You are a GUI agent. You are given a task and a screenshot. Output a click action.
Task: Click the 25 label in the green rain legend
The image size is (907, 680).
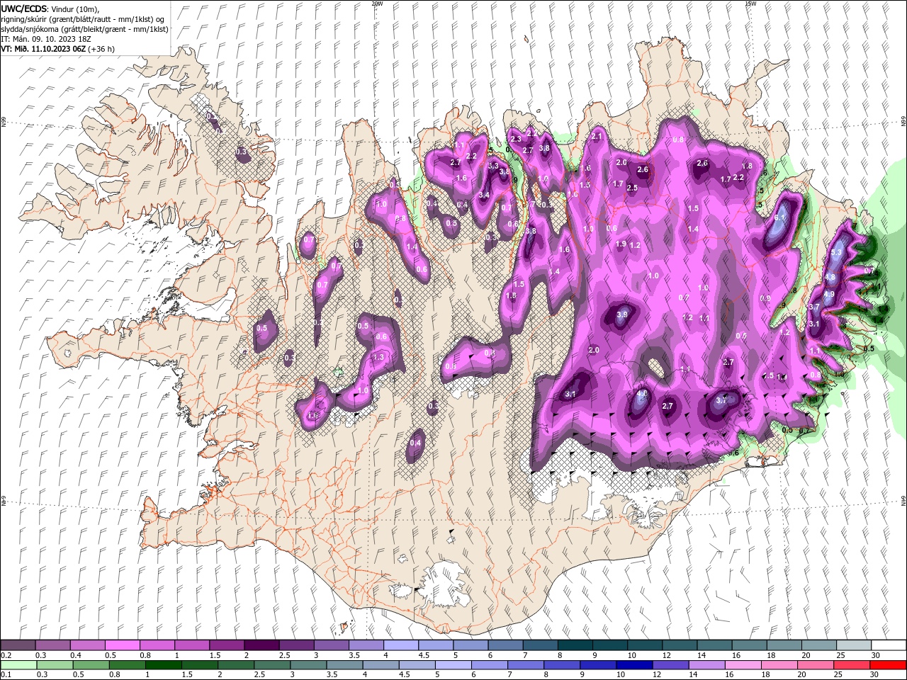point(838,675)
